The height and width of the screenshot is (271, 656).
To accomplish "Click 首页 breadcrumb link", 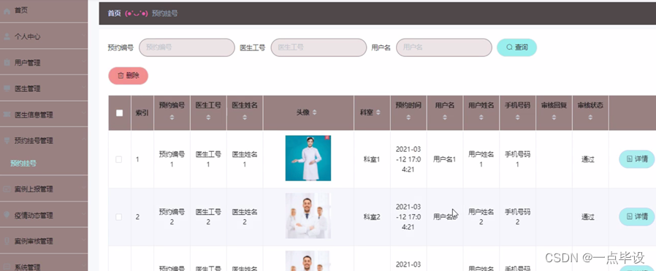I will click(114, 13).
